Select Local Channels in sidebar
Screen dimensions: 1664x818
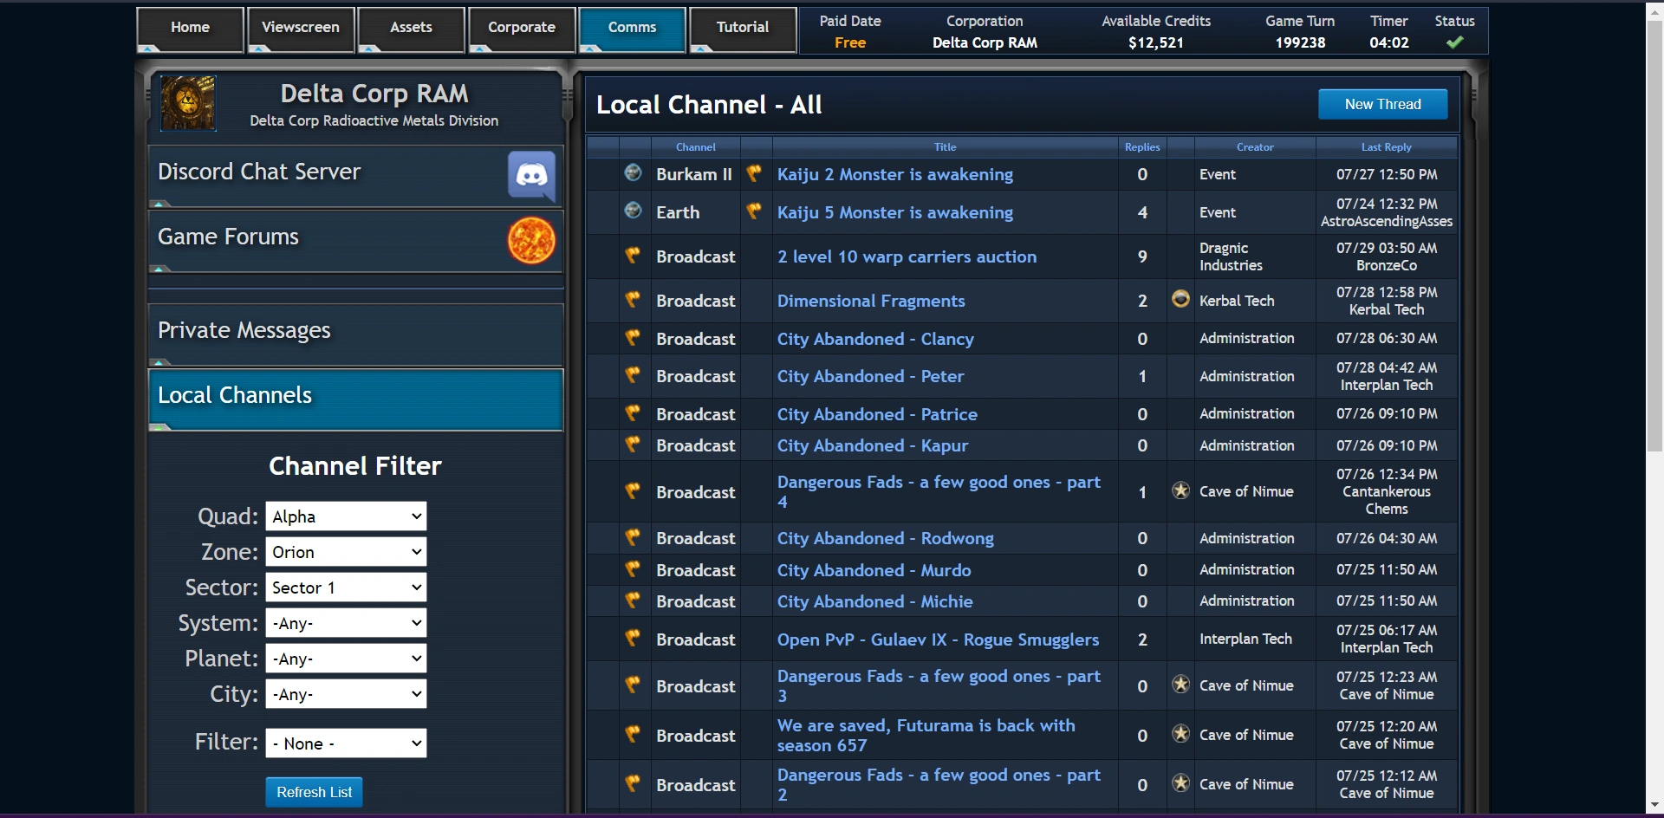tap(356, 399)
